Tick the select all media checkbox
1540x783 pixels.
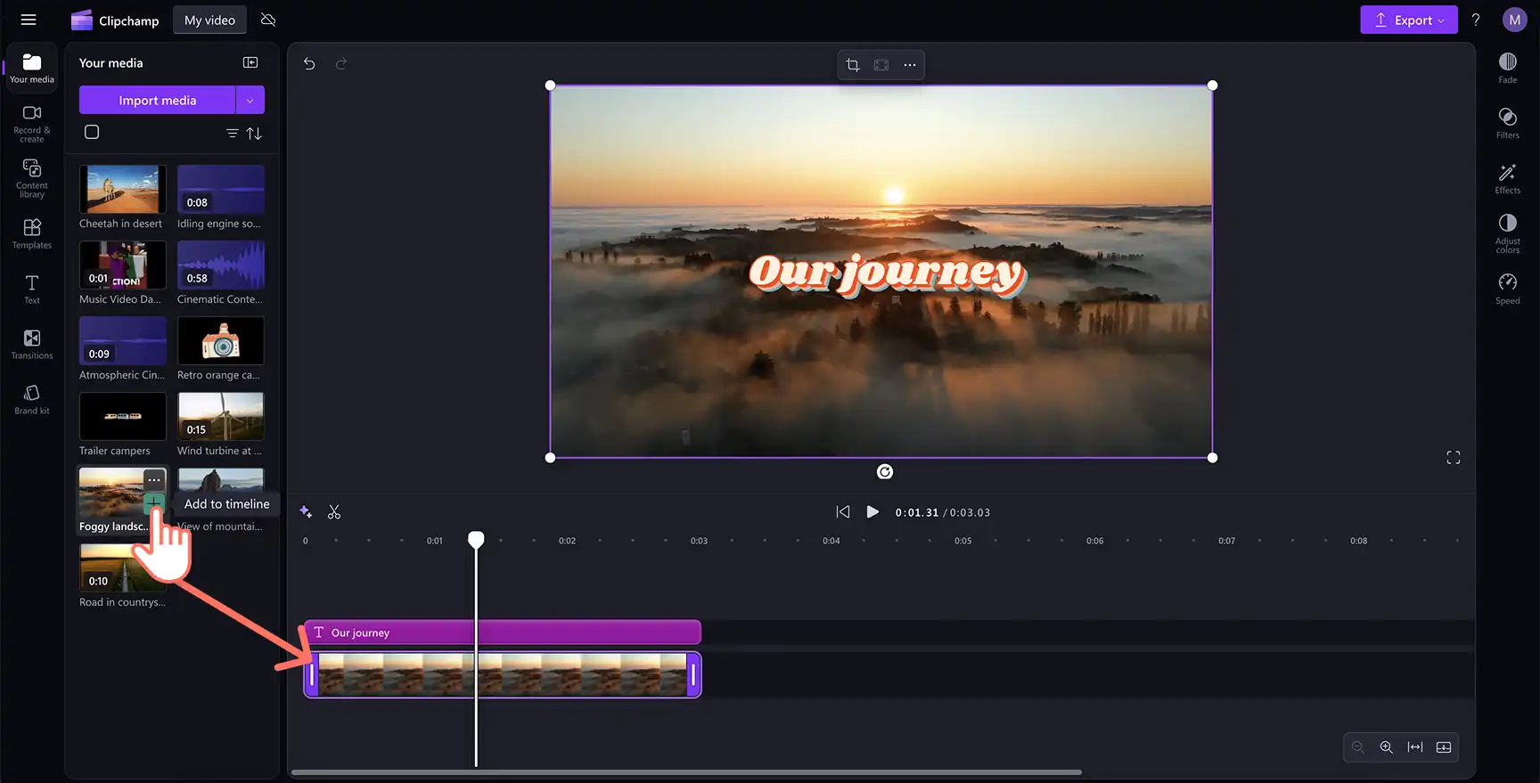point(92,132)
